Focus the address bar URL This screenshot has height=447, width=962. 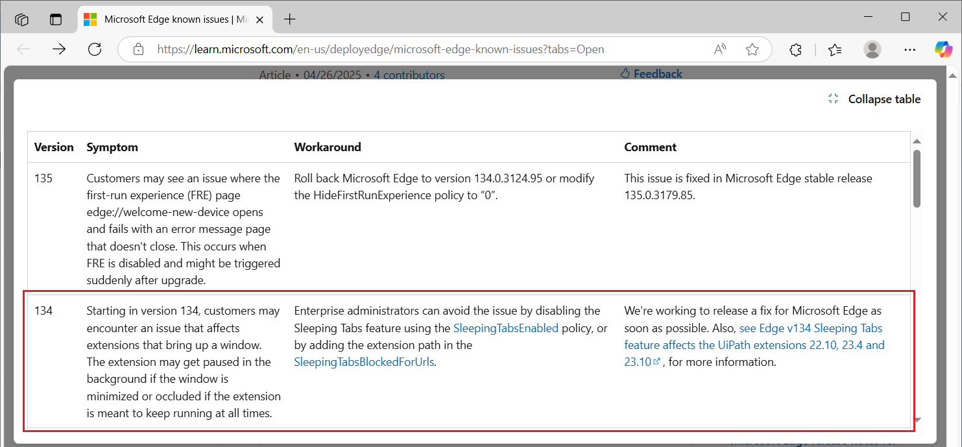381,49
